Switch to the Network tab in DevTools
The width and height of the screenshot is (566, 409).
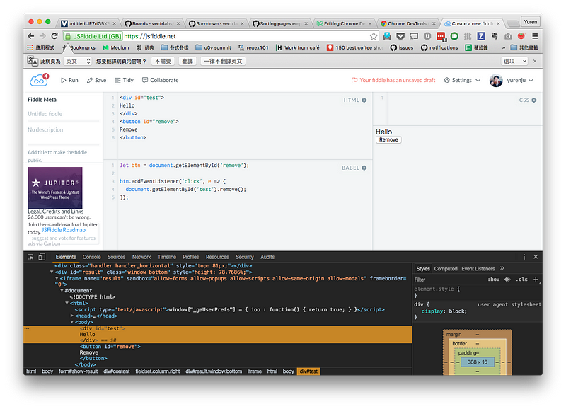click(141, 257)
